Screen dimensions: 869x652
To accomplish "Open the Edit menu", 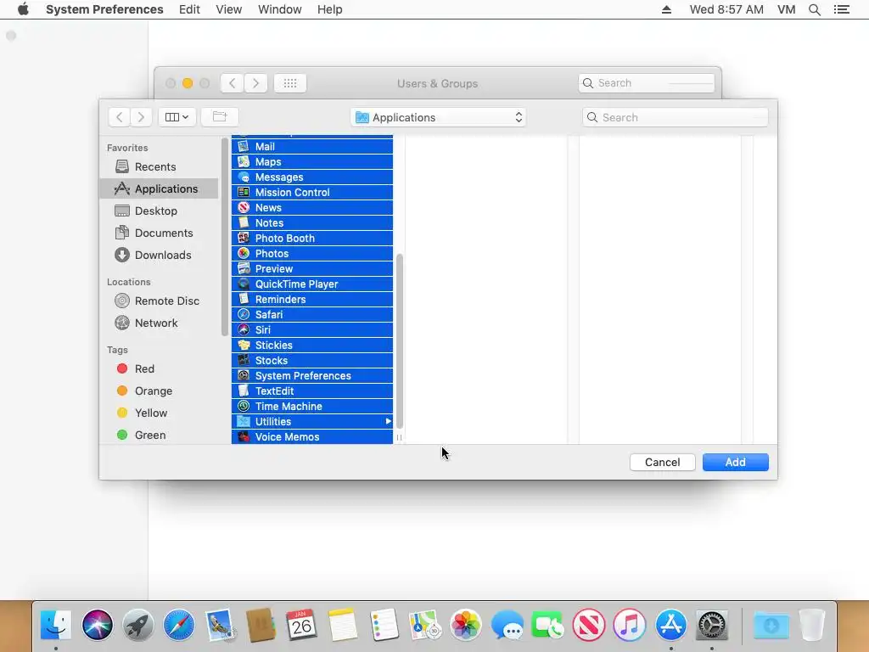I will [x=189, y=9].
